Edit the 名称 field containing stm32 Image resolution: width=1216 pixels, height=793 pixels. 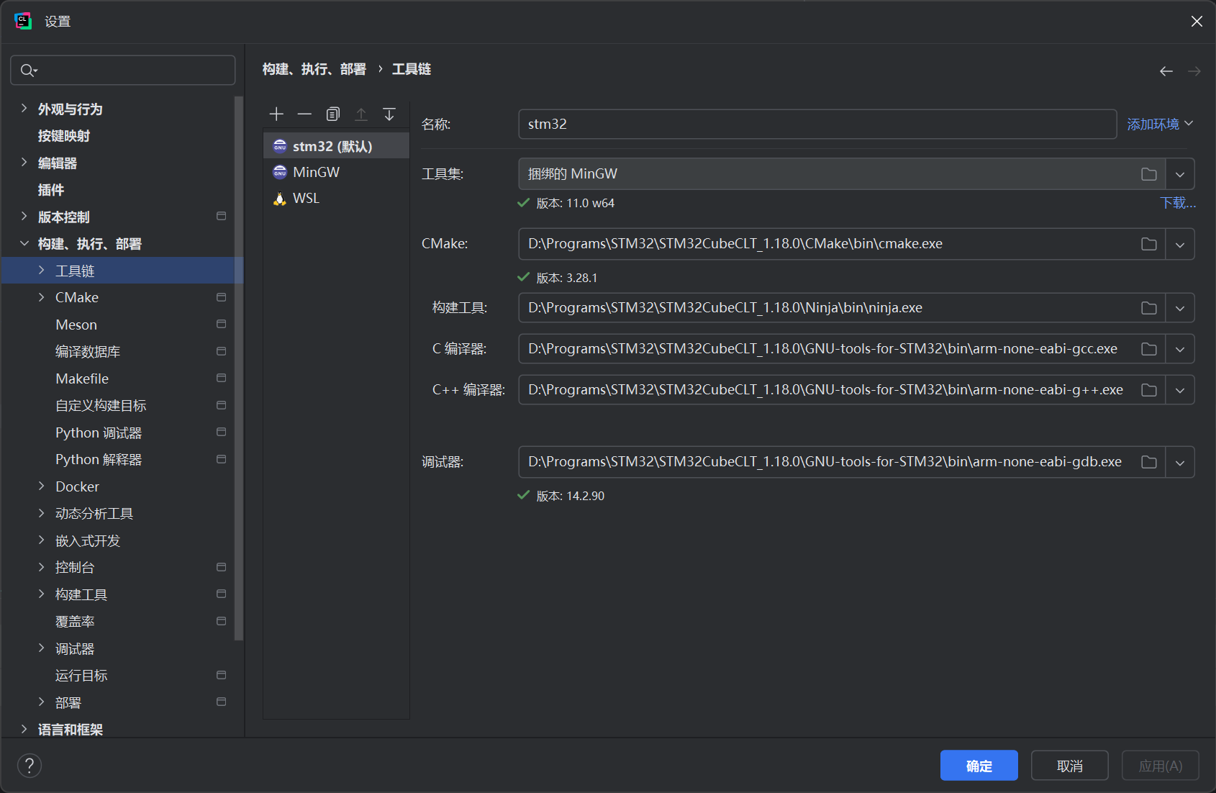[817, 124]
